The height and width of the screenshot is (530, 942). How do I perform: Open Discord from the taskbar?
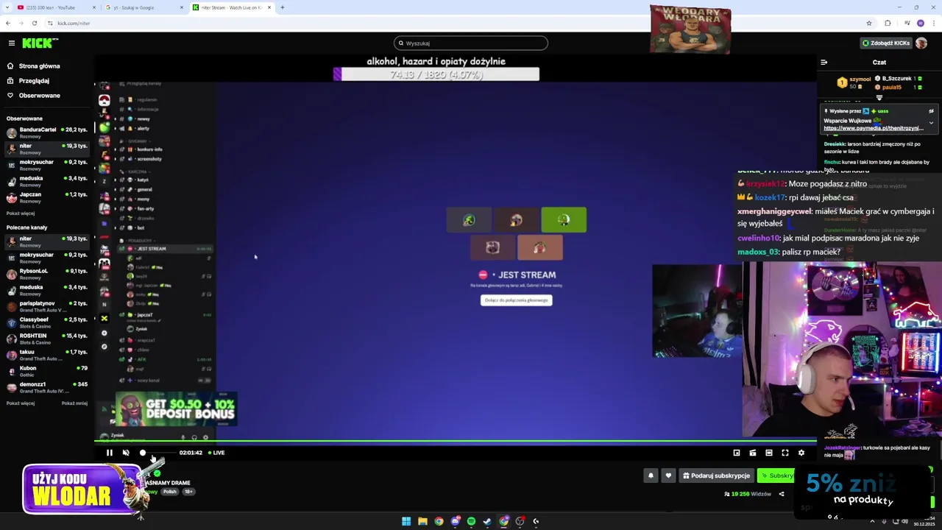pyautogui.click(x=455, y=521)
